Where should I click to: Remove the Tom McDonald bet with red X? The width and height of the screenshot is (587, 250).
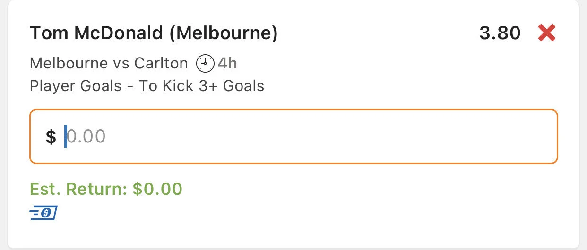(547, 33)
